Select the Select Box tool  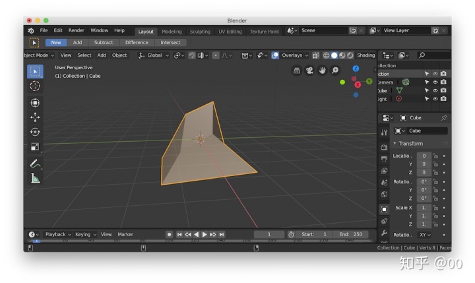pyautogui.click(x=35, y=71)
